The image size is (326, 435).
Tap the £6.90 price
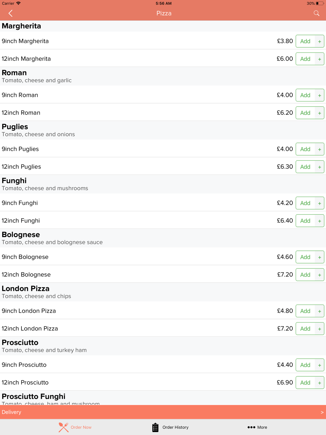[x=285, y=382]
